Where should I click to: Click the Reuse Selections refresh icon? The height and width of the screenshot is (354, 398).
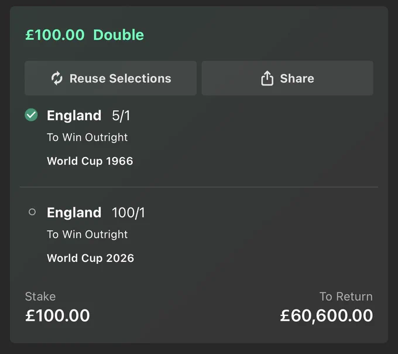tap(57, 79)
